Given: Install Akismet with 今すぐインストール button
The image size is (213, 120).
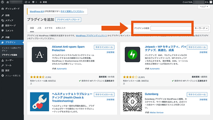Looking at the screenshot, I should [x=104, y=47].
